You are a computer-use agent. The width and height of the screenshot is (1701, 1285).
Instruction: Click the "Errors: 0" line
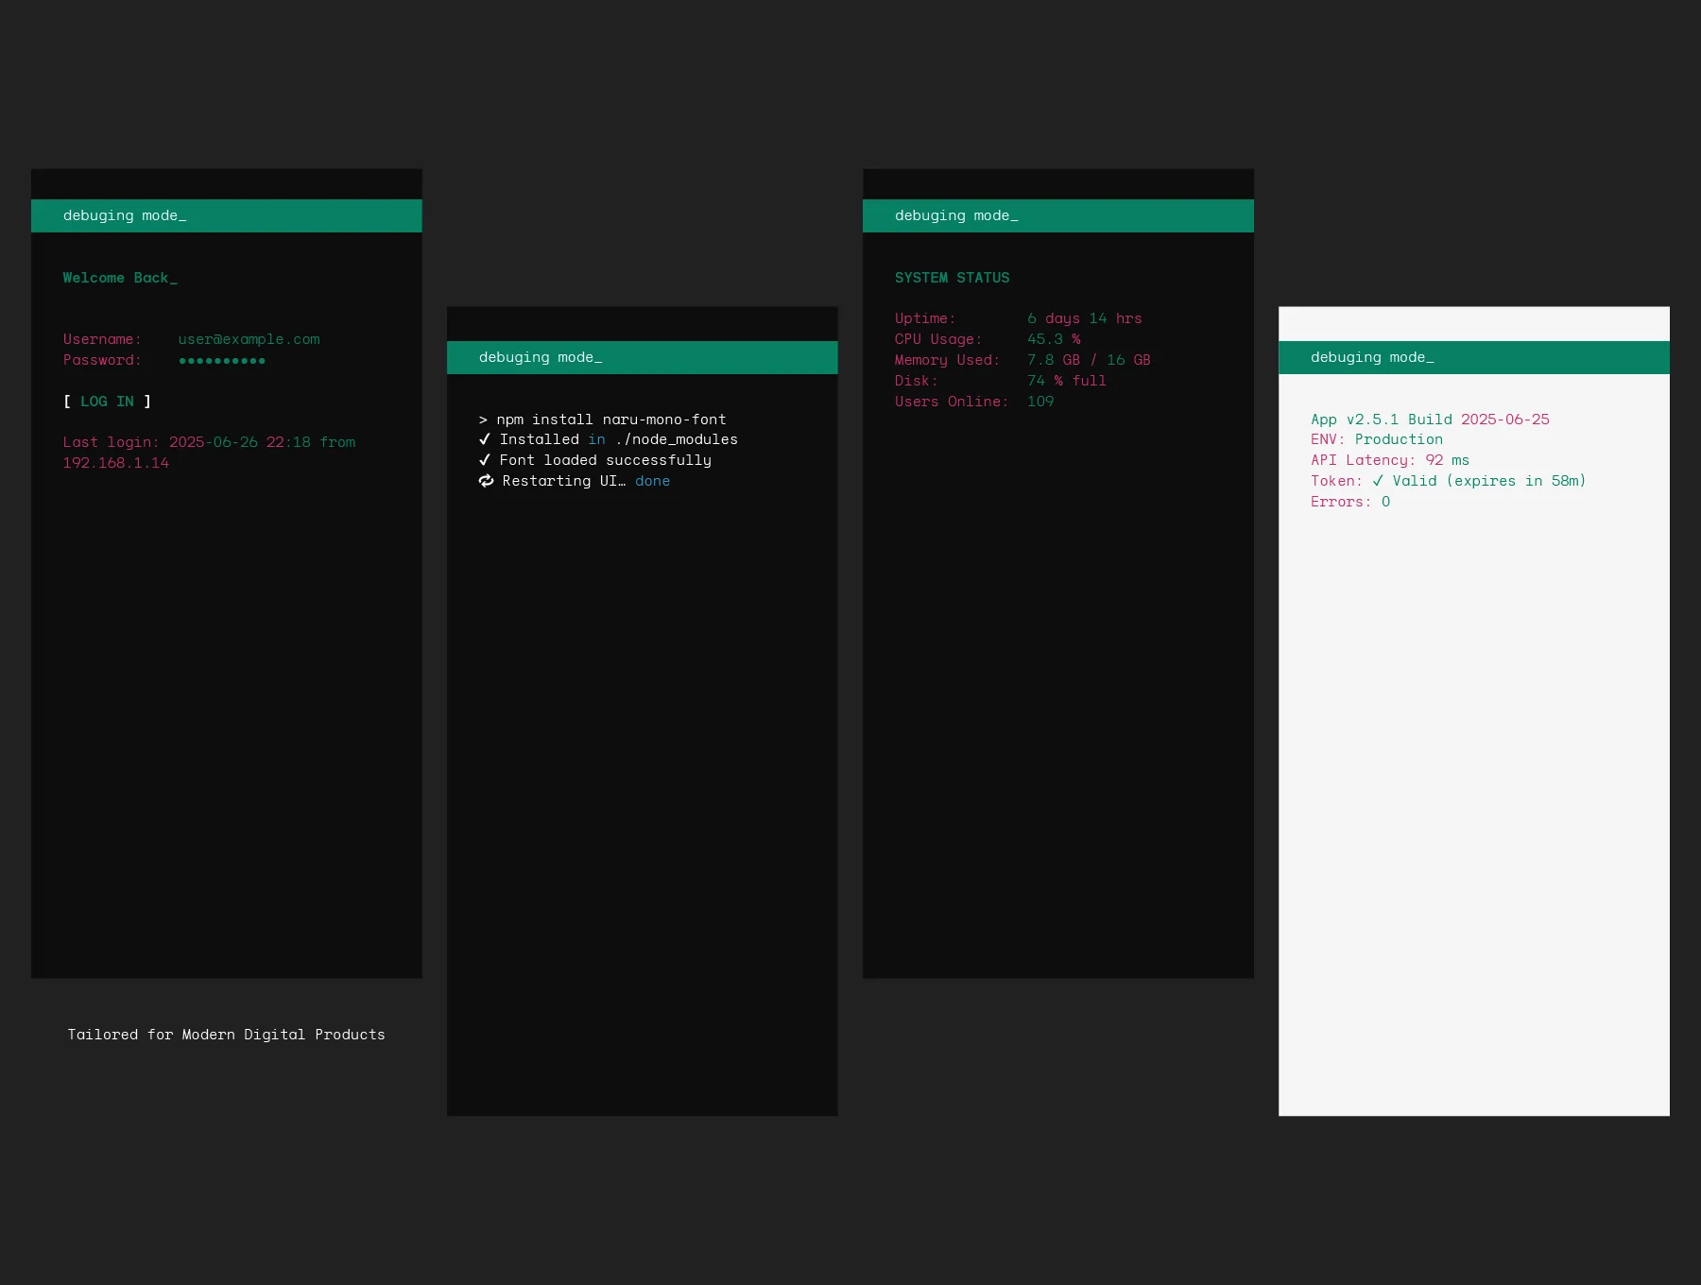click(1349, 502)
